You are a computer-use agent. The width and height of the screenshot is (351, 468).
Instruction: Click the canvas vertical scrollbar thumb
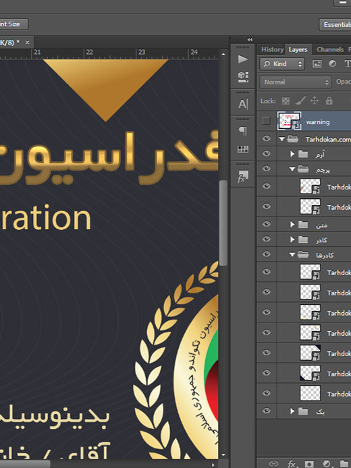click(223, 223)
